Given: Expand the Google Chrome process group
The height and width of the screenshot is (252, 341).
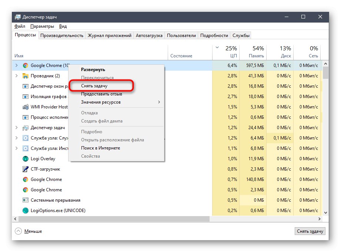Looking at the screenshot, I should [16, 65].
